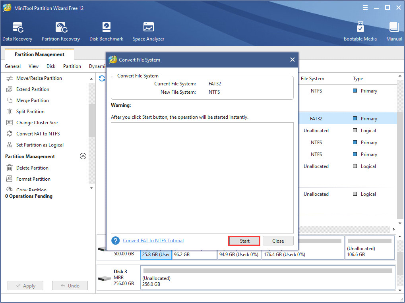The height and width of the screenshot is (303, 405).
Task: Click the Split Partition label
Action: pyautogui.click(x=30, y=112)
